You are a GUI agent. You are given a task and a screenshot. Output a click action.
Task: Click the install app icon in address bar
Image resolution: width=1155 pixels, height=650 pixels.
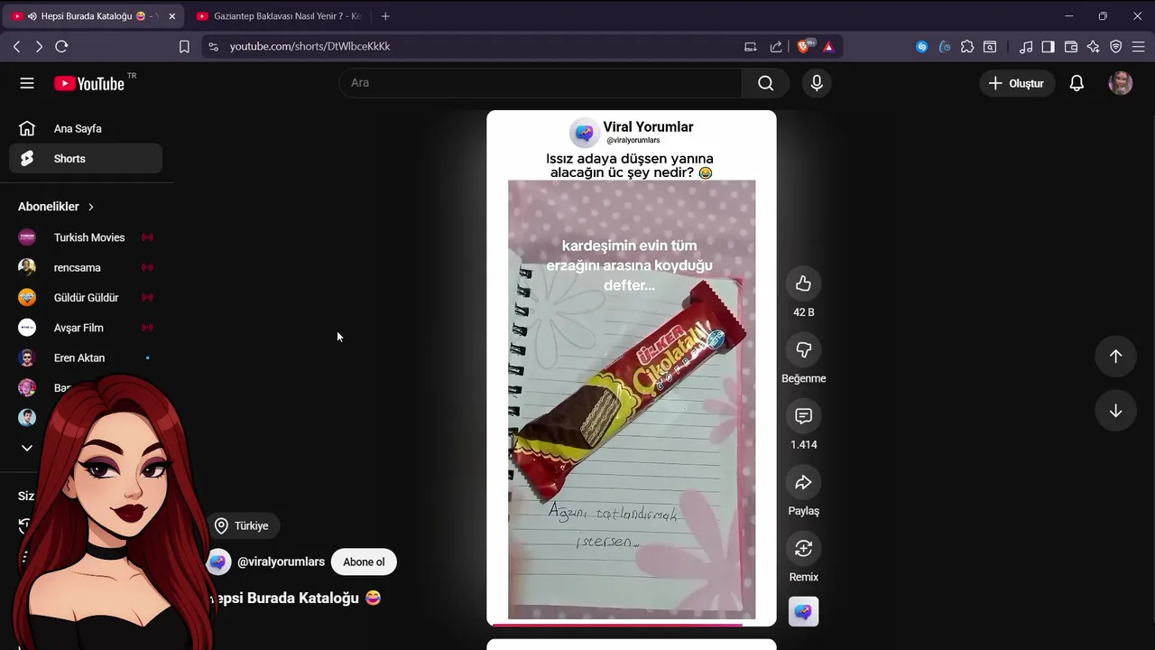pos(751,46)
